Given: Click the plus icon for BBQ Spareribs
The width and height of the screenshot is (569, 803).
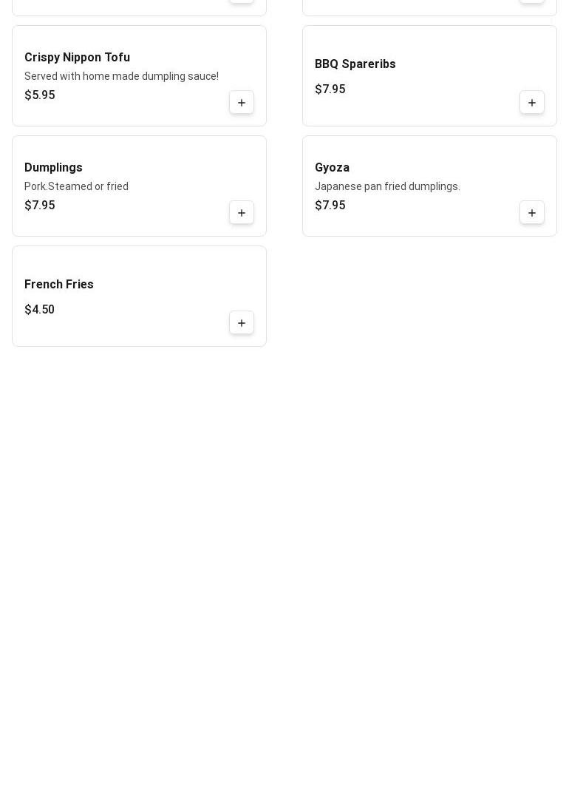Looking at the screenshot, I should point(532,103).
